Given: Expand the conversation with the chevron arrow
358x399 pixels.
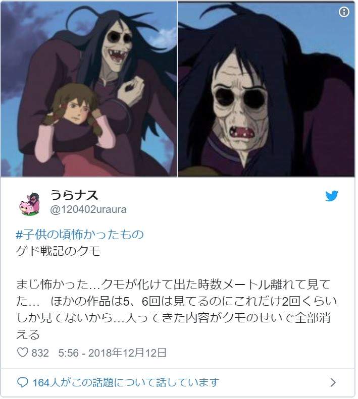Looking at the screenshot, I should click(333, 382).
